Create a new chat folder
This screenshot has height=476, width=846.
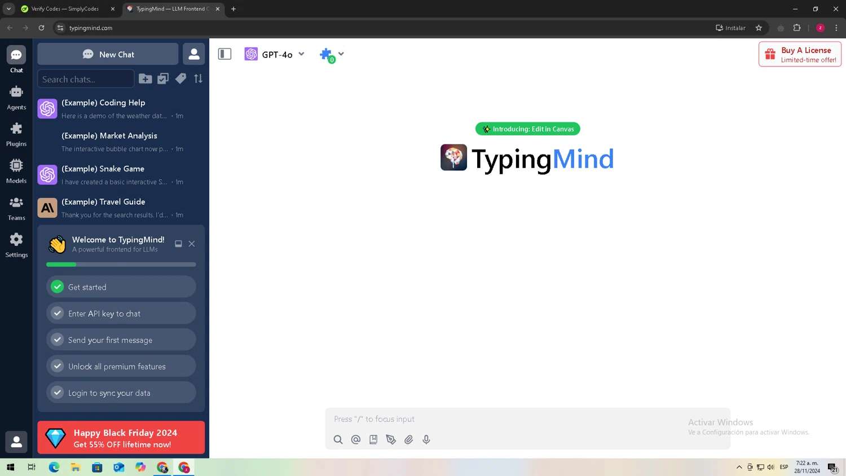(x=146, y=79)
